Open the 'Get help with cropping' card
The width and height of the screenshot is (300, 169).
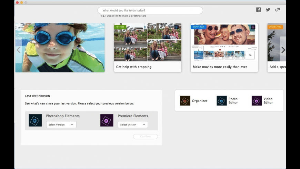click(148, 48)
